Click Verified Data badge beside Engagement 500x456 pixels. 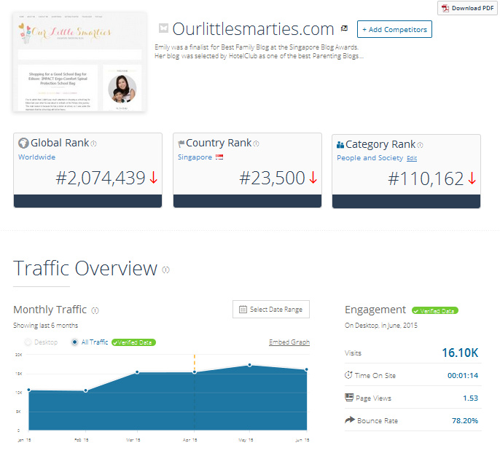(x=435, y=311)
